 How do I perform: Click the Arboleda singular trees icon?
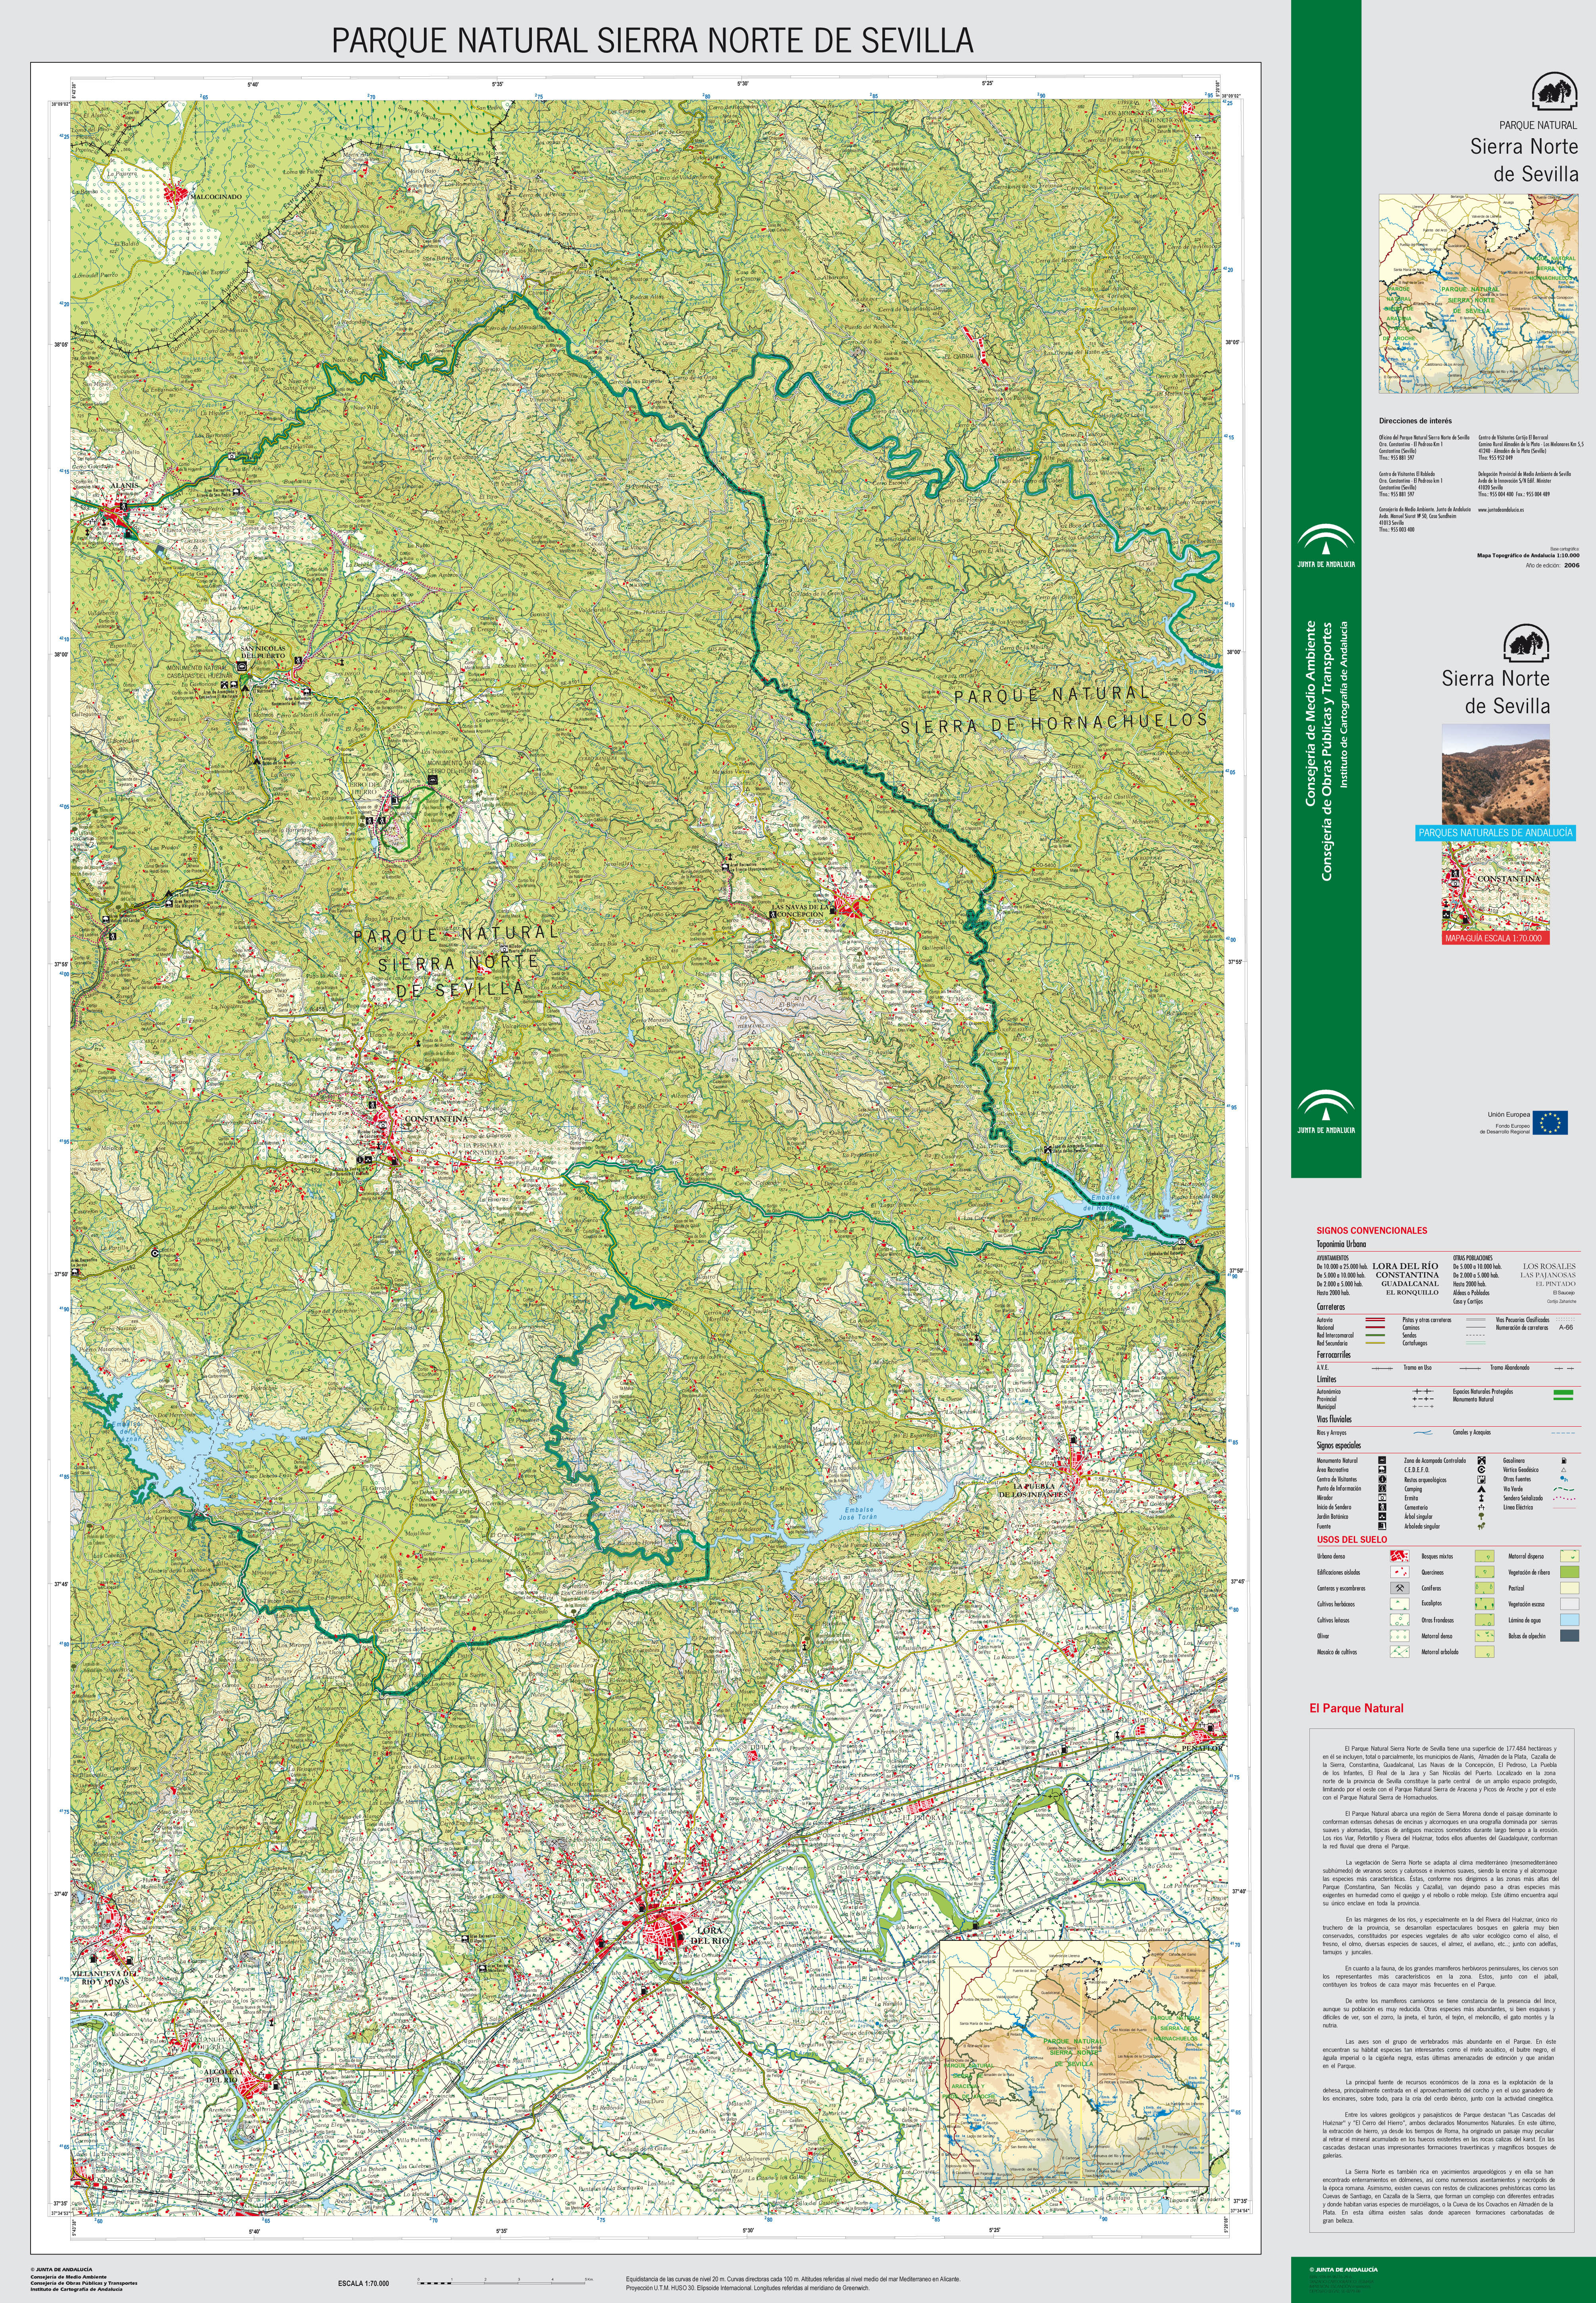coord(1482,1527)
